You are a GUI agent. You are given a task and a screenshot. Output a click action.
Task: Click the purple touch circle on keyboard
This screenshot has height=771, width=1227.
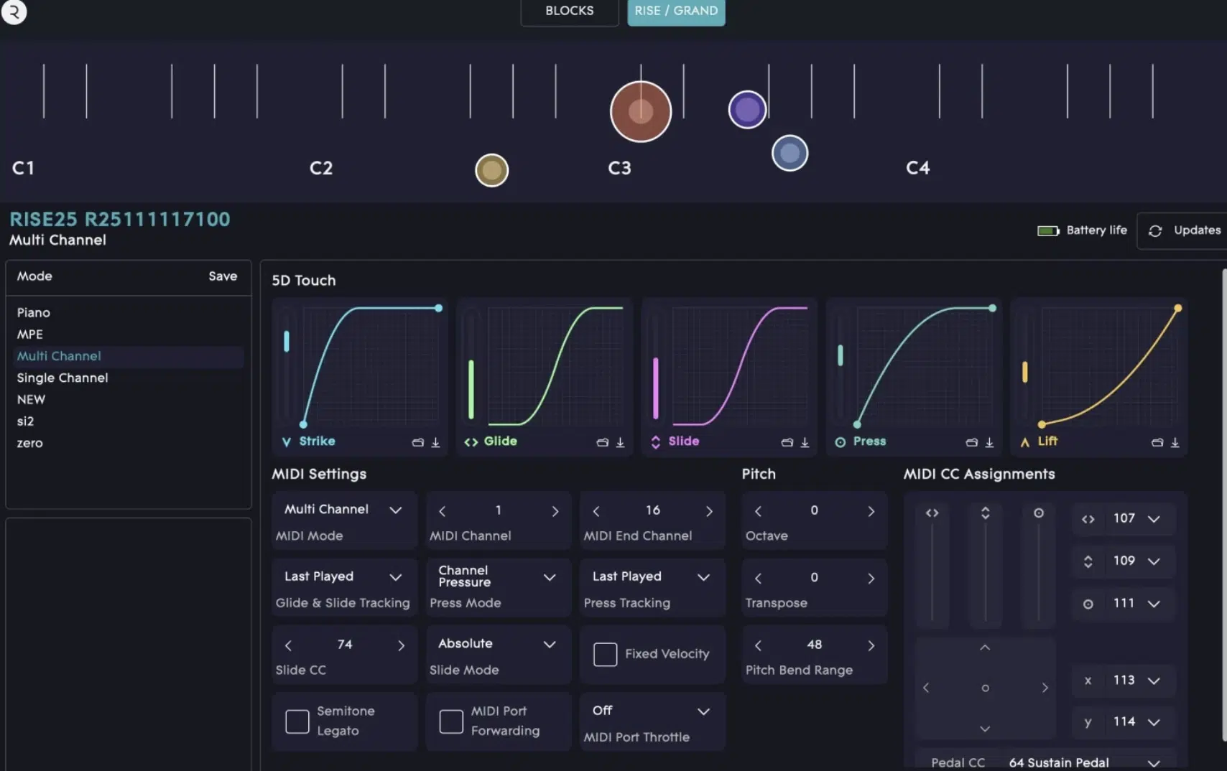tap(747, 110)
